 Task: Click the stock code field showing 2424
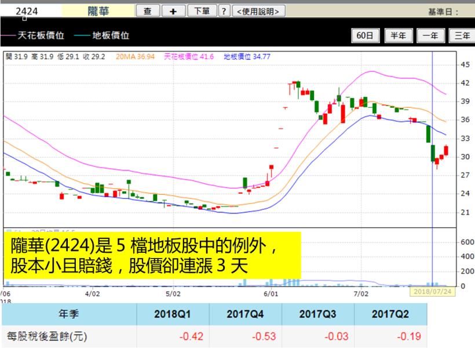click(30, 11)
